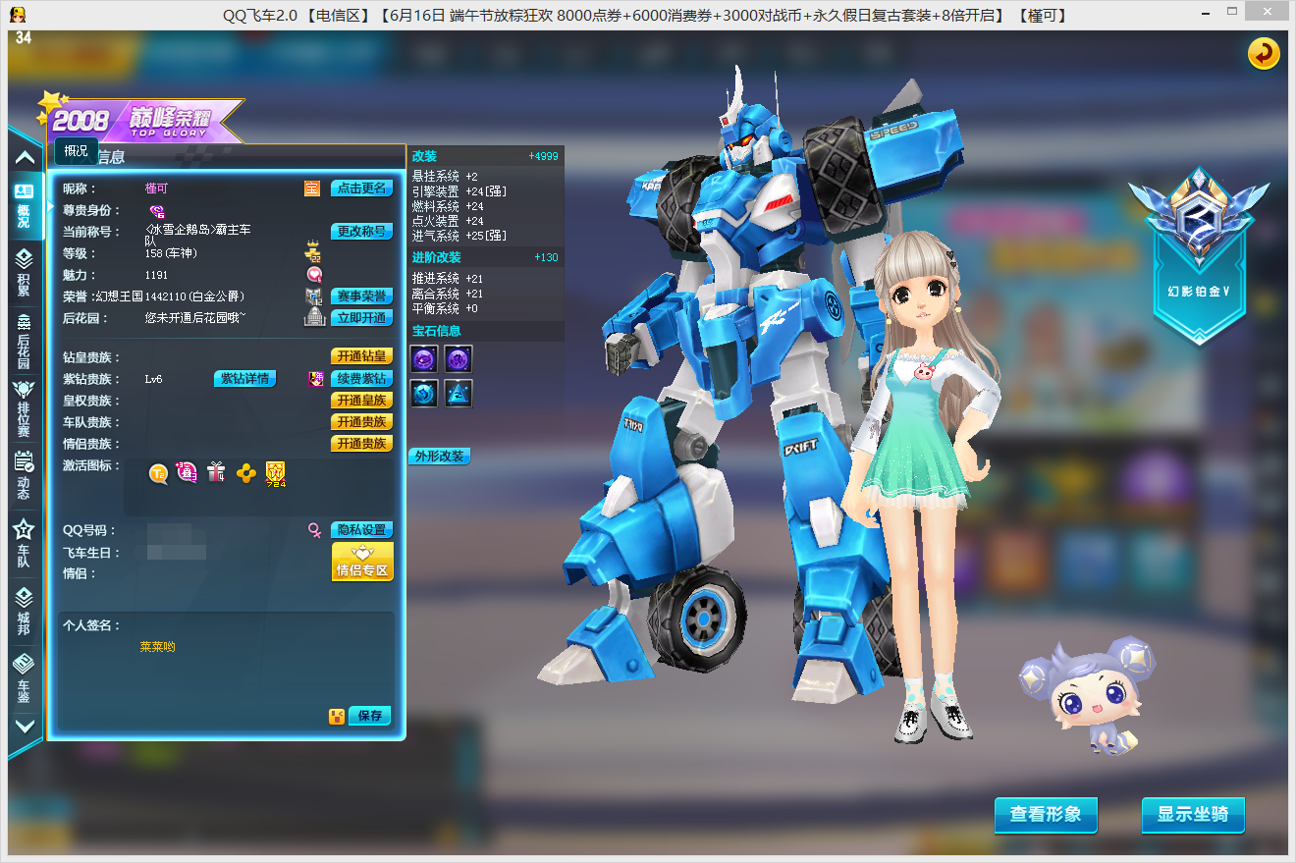Screen dimensions: 1296x863
Task: Open the 积累 sidebar tab
Action: pyautogui.click(x=25, y=272)
